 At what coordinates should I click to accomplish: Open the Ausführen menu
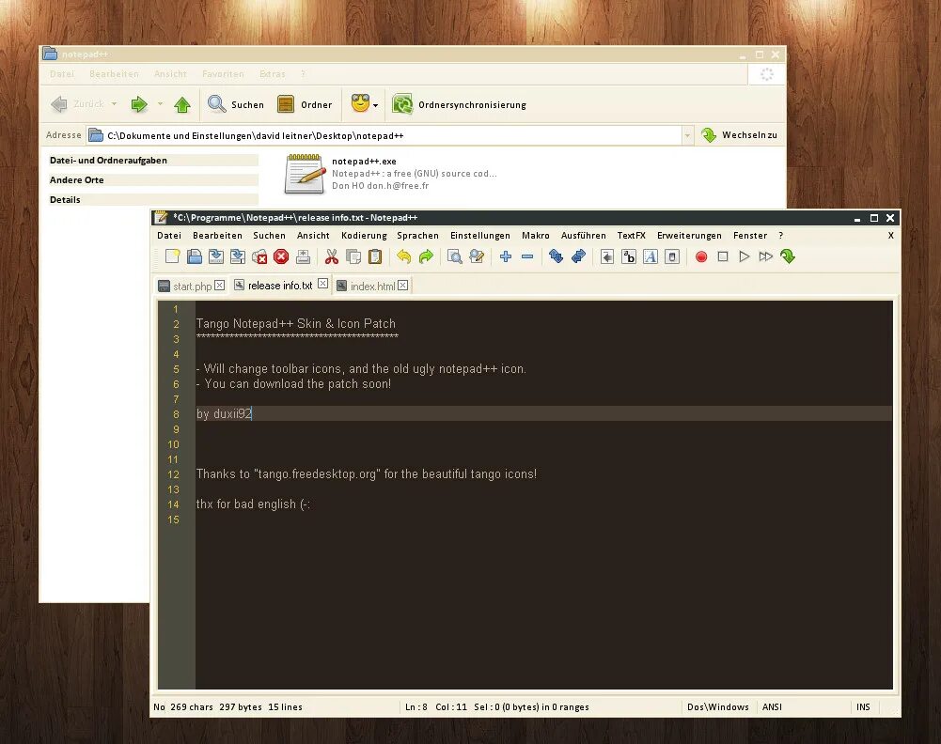pos(584,236)
